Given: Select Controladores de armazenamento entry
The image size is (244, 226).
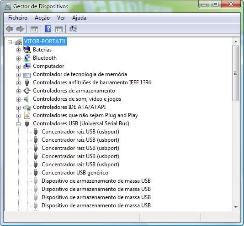Looking at the screenshot, I should [x=74, y=91].
